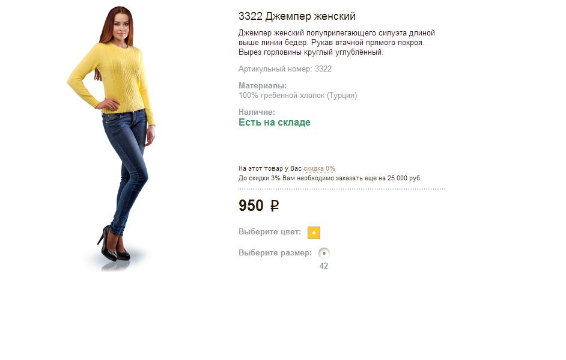This screenshot has width=566, height=360.
Task: Click the "На этот товар у Вас" text
Action: point(270,169)
